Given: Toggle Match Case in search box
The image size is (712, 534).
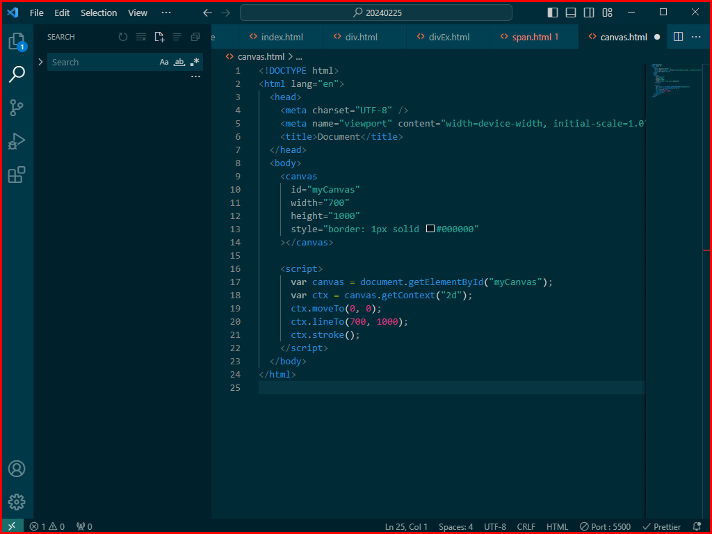Looking at the screenshot, I should click(164, 62).
